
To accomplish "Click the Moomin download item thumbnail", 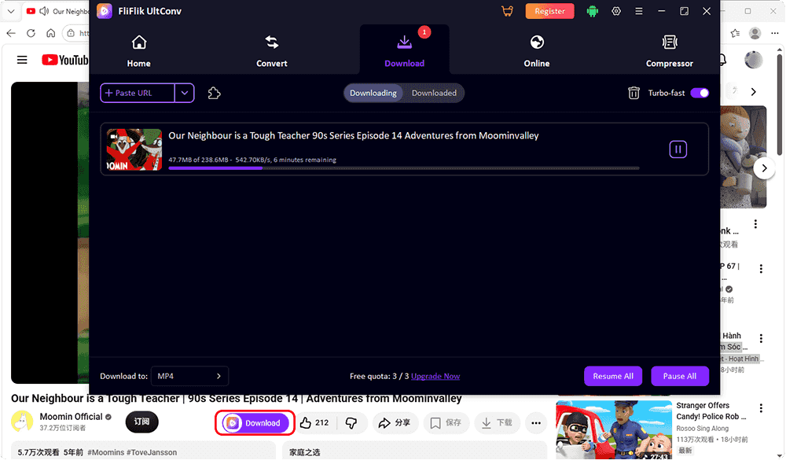I will pyautogui.click(x=134, y=149).
